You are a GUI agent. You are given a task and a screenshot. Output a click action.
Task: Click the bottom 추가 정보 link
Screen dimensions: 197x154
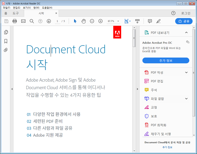point(167,147)
